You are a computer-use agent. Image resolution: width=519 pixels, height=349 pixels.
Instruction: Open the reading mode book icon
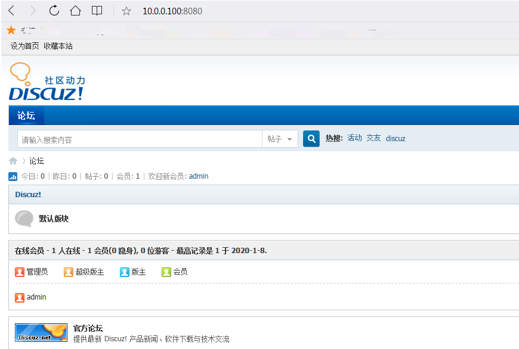97,11
